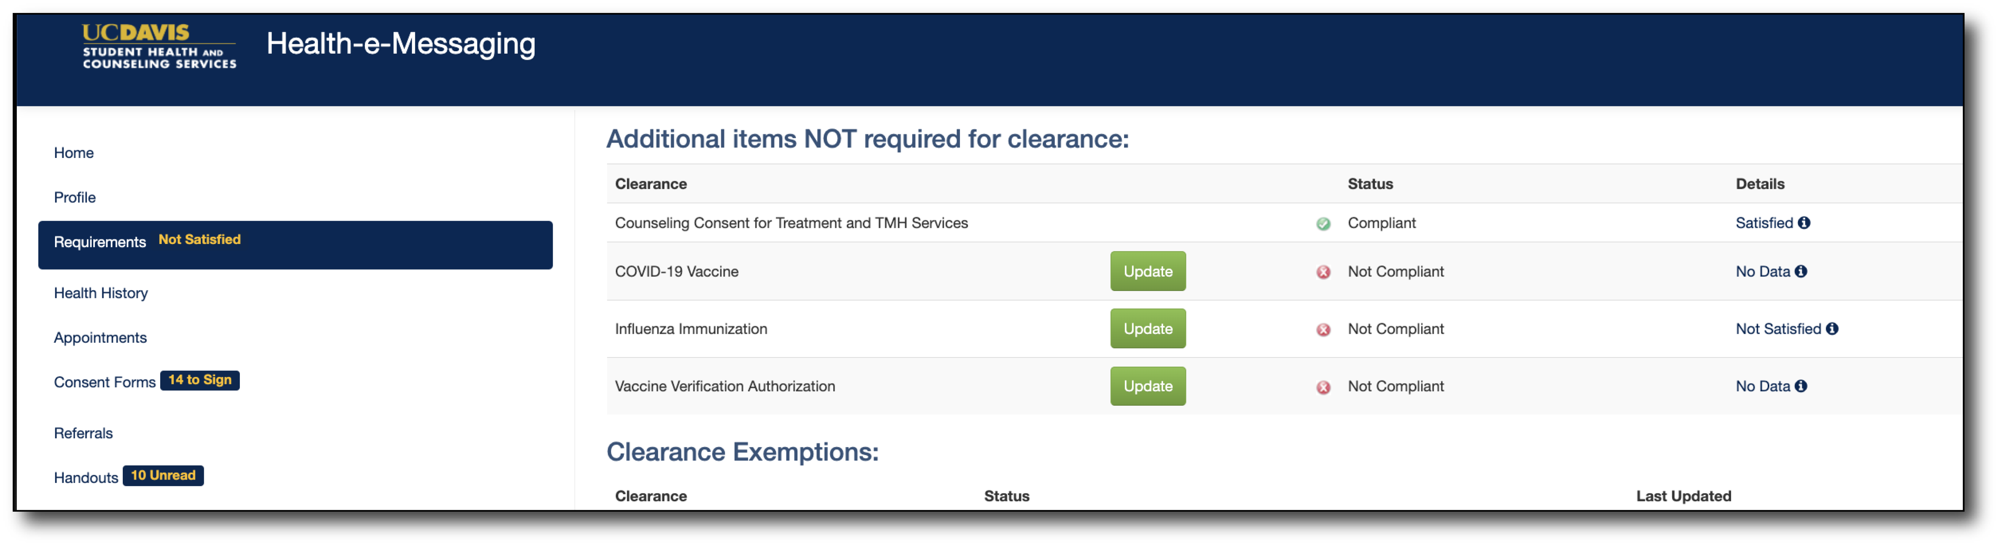This screenshot has width=2001, height=548.
Task: Go to the Profile page
Action: (x=75, y=197)
